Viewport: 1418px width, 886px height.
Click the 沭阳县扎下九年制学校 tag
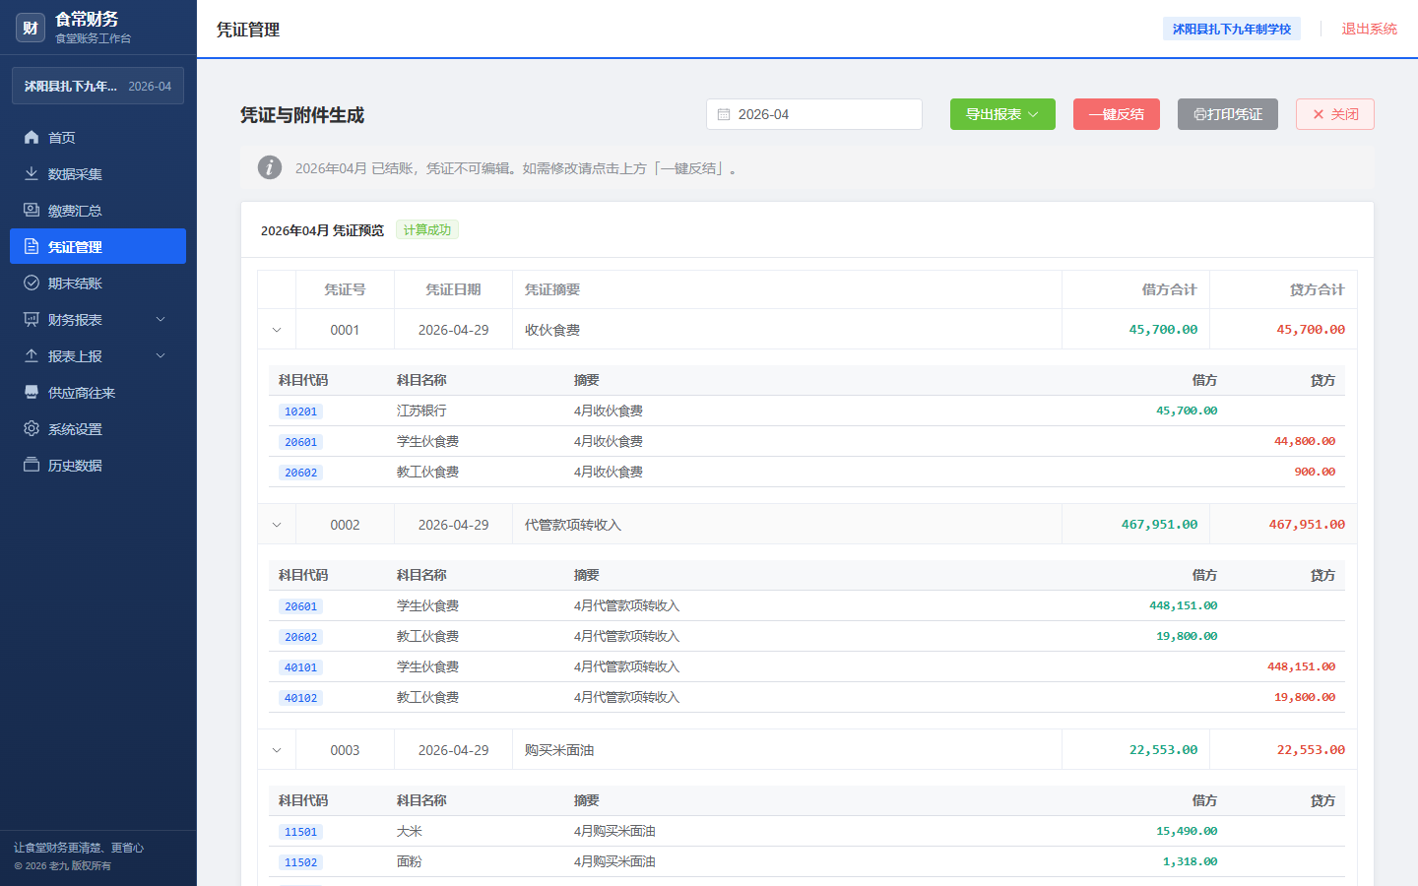(1232, 29)
